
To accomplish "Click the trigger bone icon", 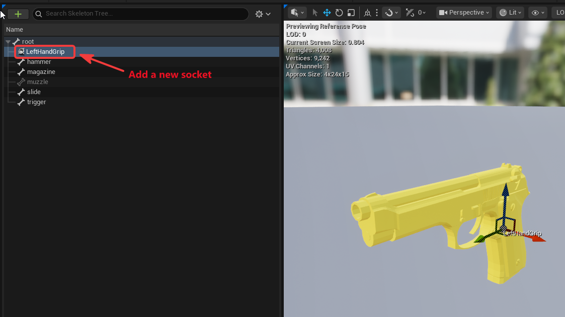I will [21, 102].
